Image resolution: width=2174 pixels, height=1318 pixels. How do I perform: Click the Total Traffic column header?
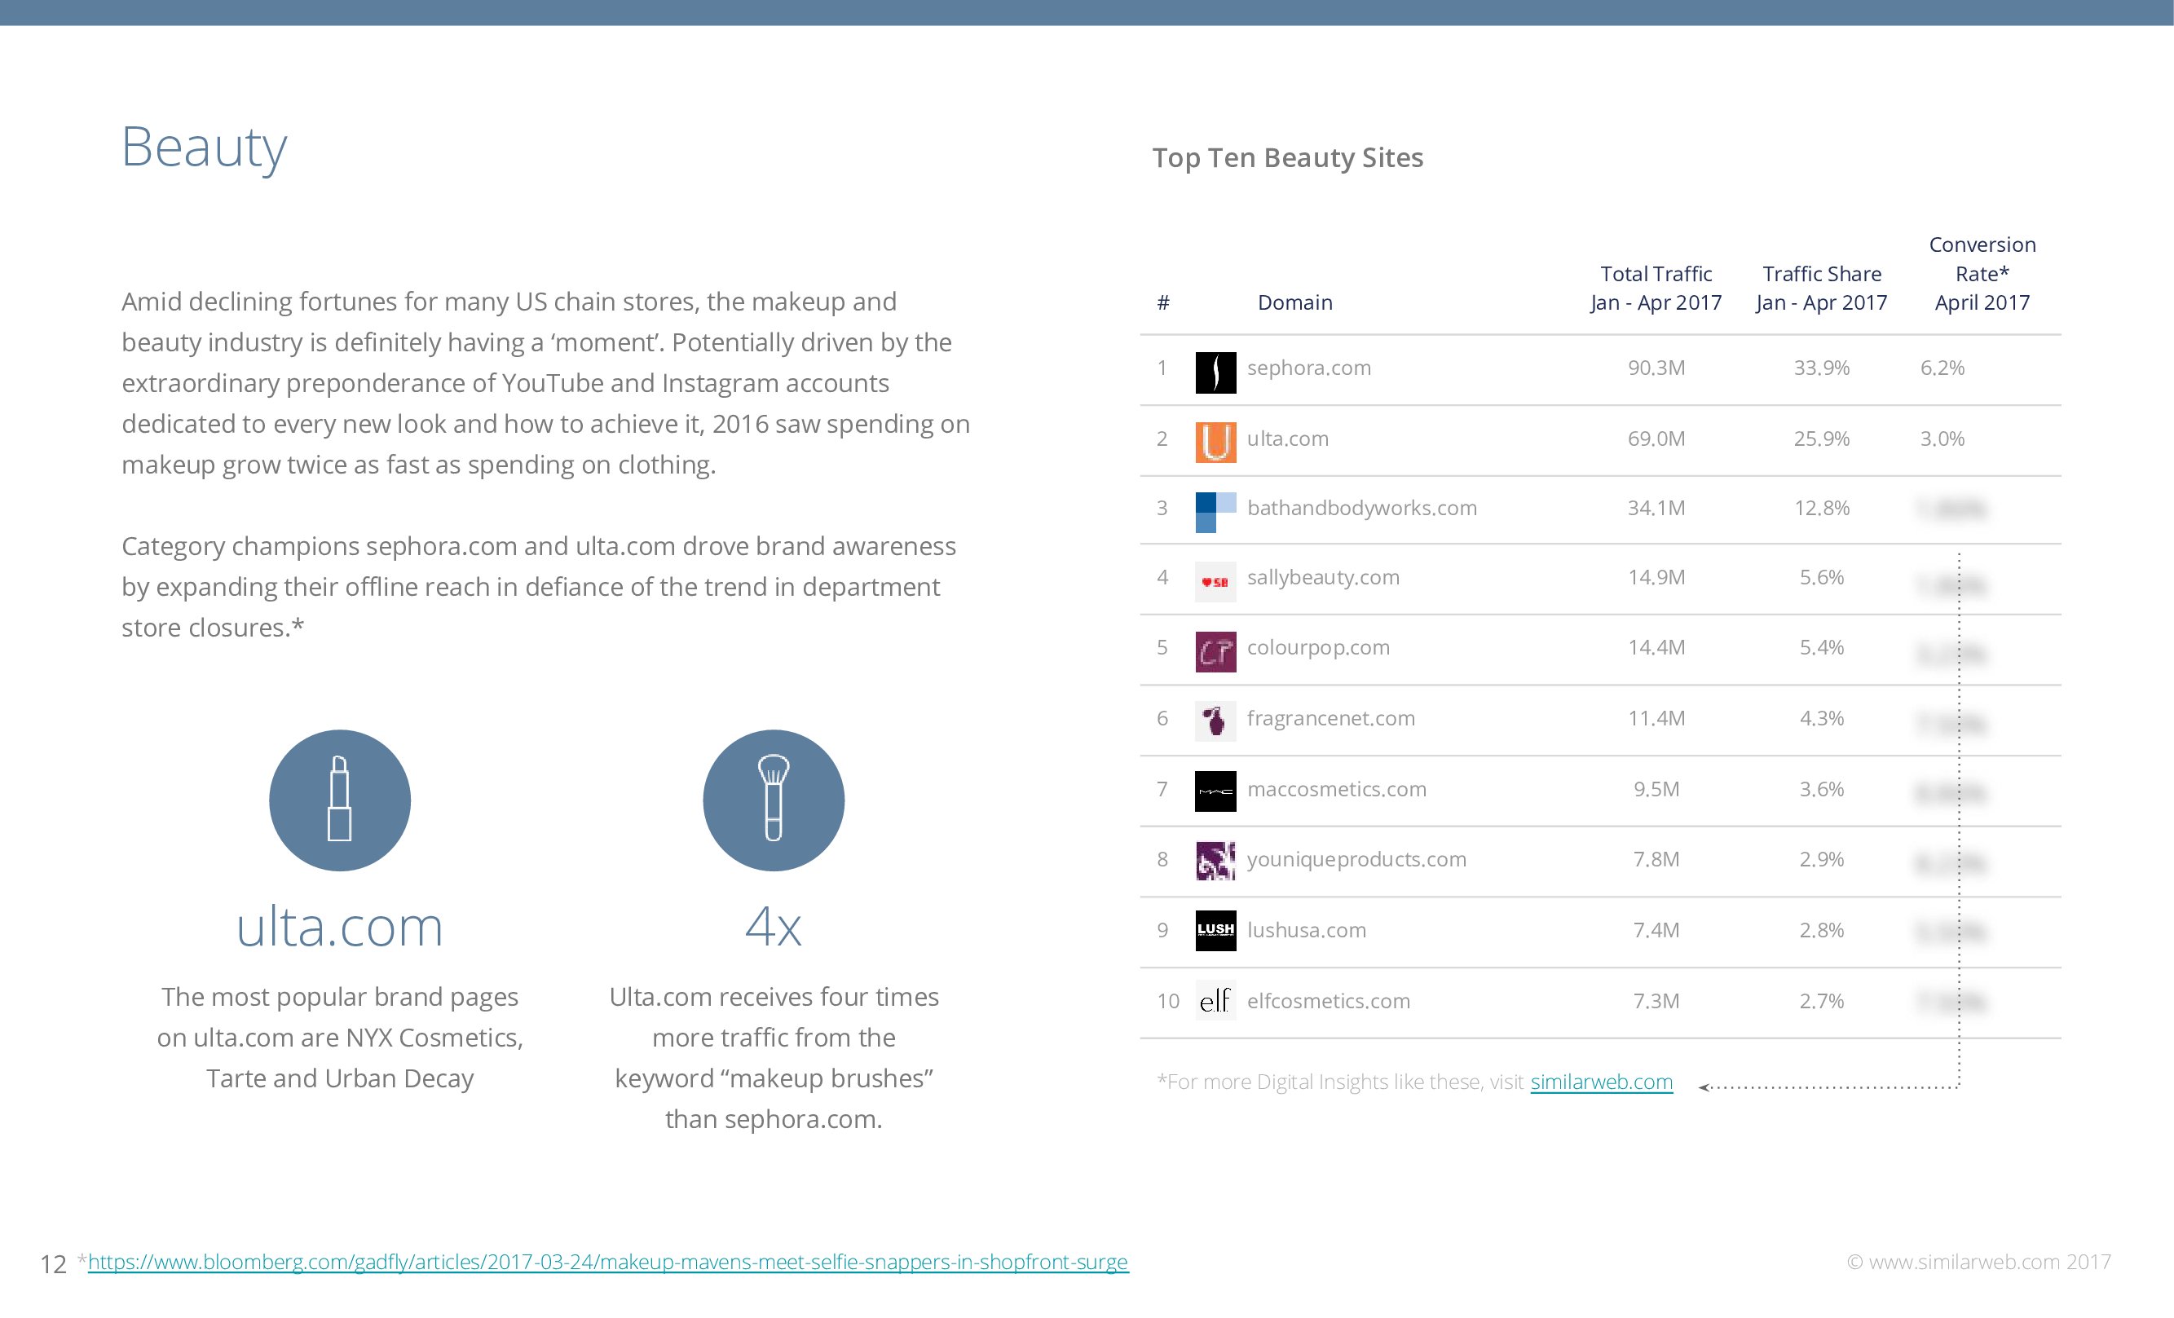(x=1656, y=288)
